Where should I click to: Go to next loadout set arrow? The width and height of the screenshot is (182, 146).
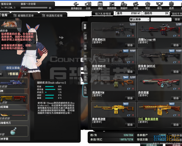point(25,74)
